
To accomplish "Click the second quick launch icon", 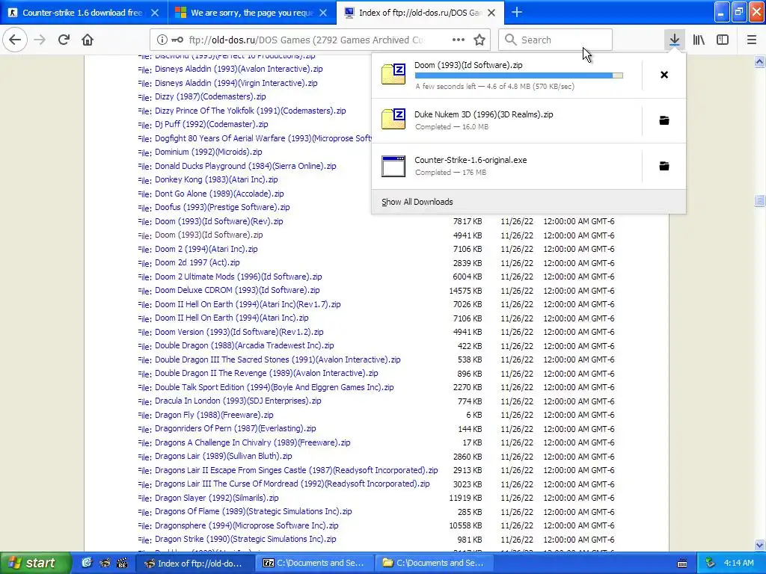I will [105, 563].
